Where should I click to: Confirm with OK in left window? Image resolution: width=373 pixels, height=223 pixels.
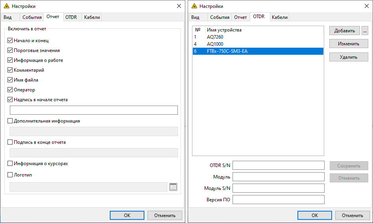(x=127, y=216)
